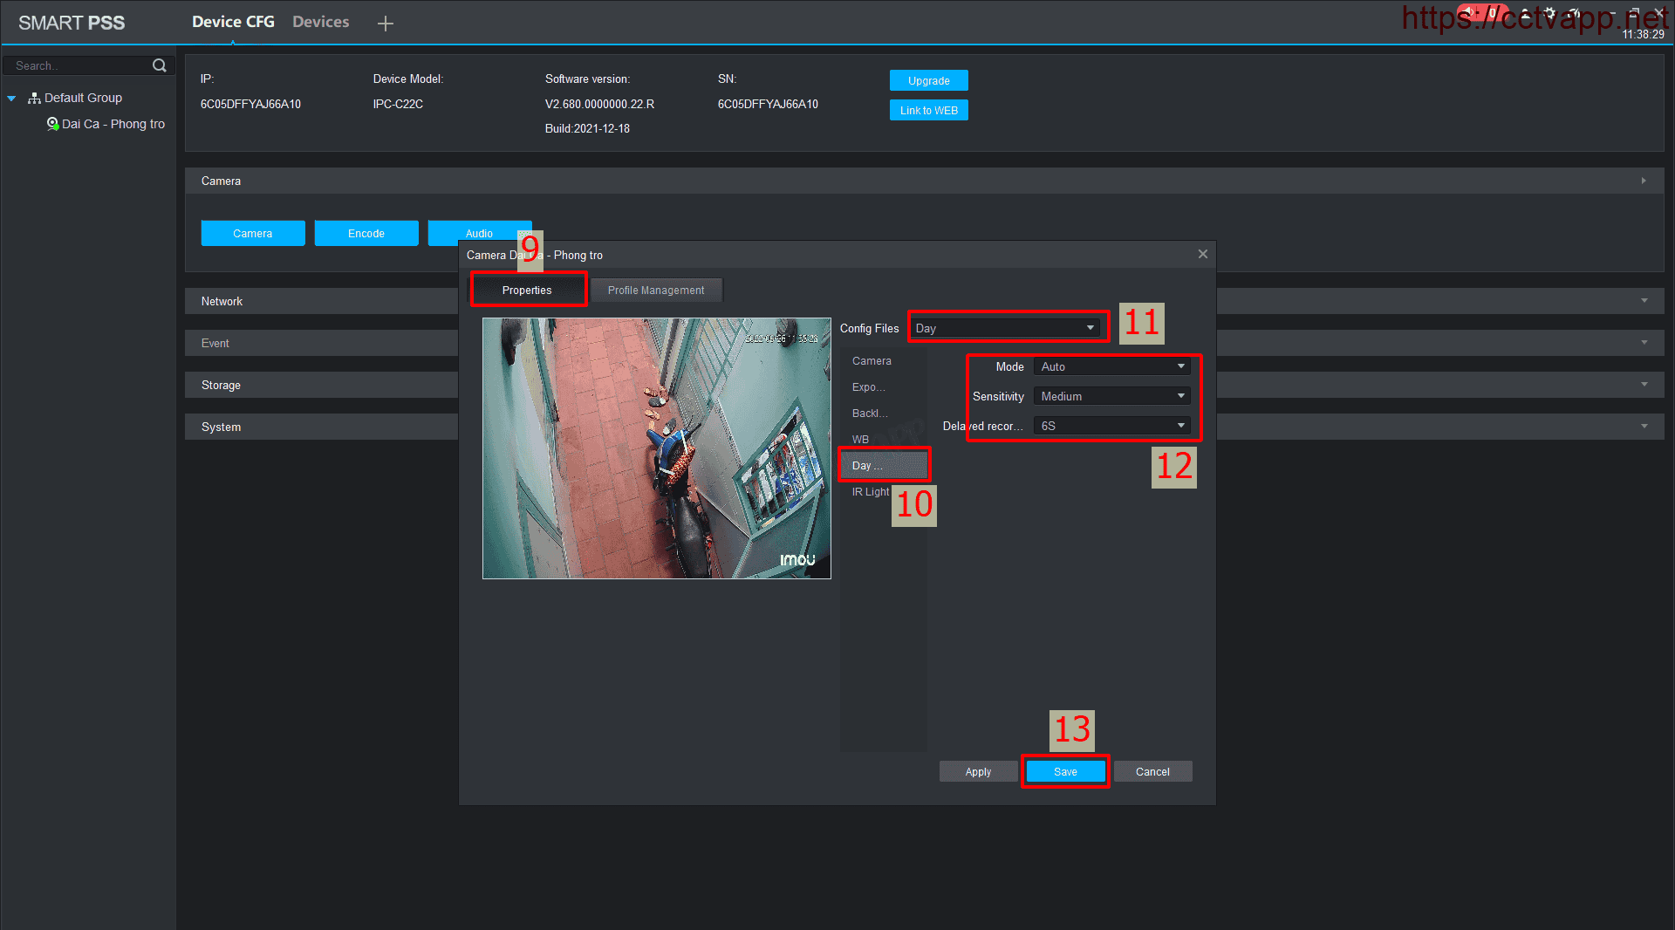Screen dimensions: 1675x930
Task: Open the Sensitivity dropdown
Action: pos(1111,396)
